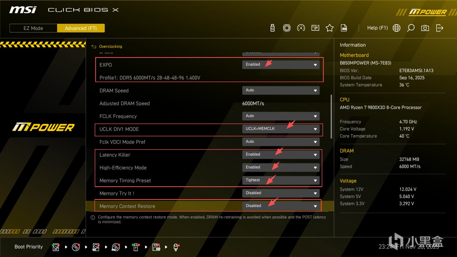Click the MSI logo

tap(23, 10)
